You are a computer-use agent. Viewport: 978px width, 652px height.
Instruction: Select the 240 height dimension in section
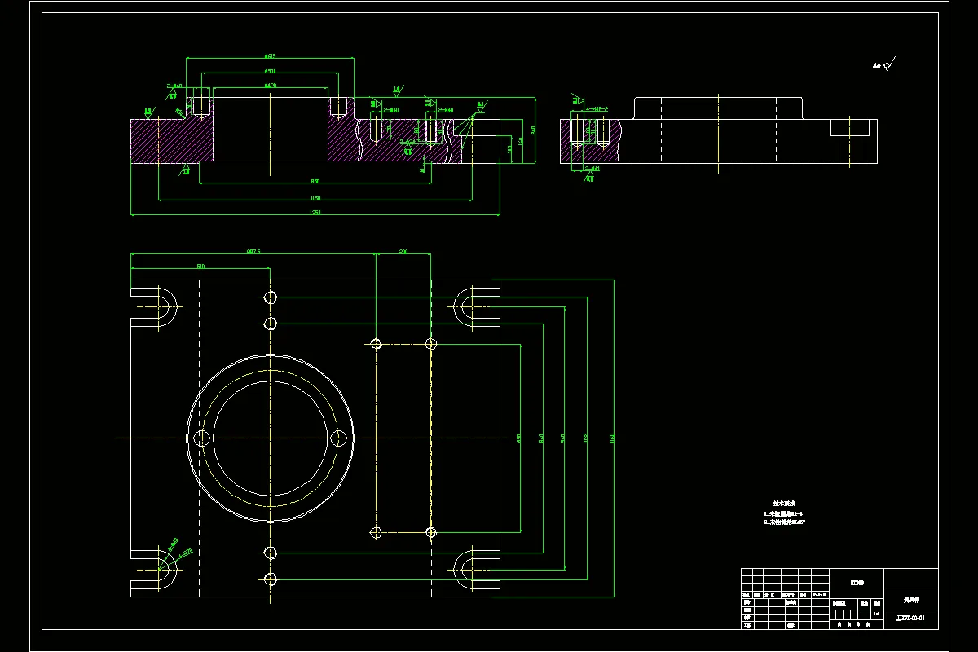[x=533, y=130]
